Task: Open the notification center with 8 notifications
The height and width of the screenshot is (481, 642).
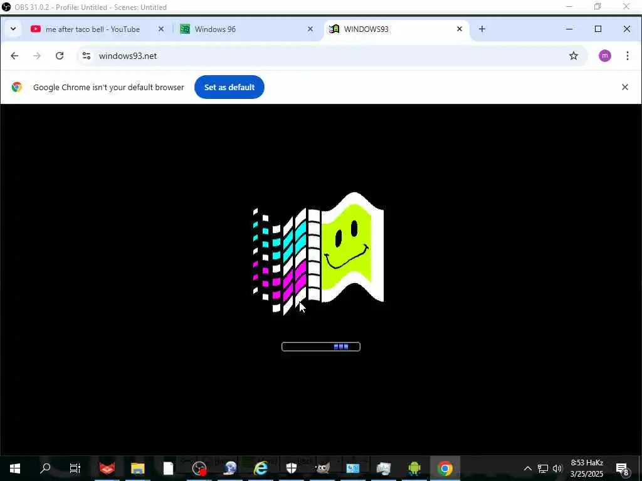Action: point(622,468)
